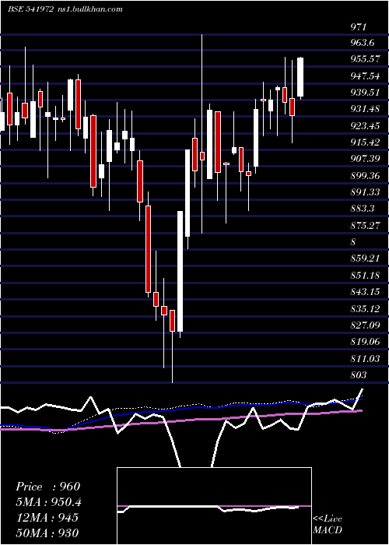Screen dimensions: 389x545
Task: Click the 923.45 price label
Action: [365, 126]
